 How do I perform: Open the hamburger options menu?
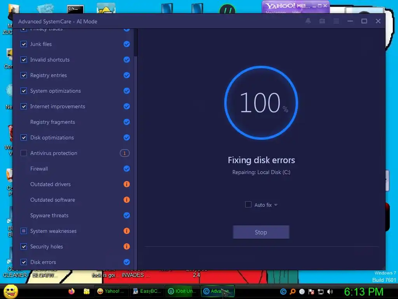point(336,21)
